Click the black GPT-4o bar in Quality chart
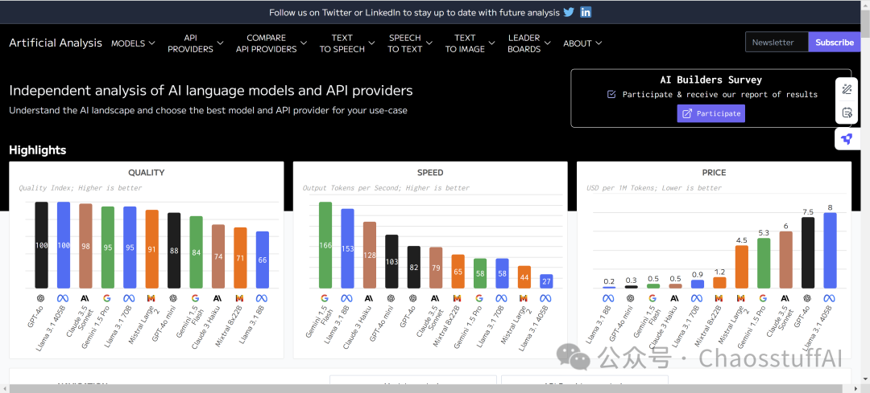This screenshot has height=393, width=870. click(42, 245)
